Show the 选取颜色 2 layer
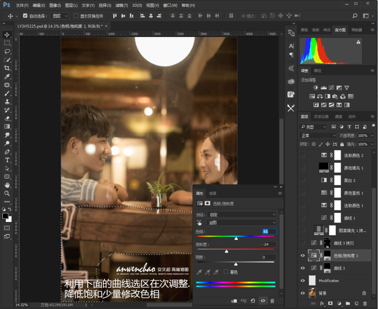Screen dimensions: 378x309 pos(303,155)
